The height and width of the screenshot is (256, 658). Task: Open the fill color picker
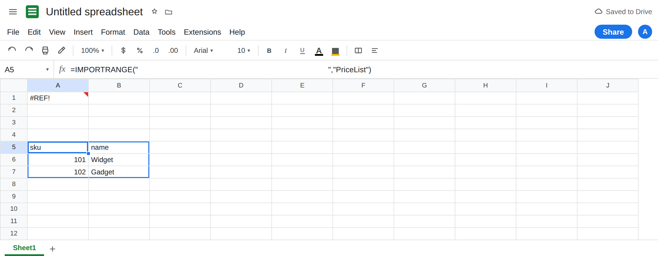pyautogui.click(x=335, y=51)
